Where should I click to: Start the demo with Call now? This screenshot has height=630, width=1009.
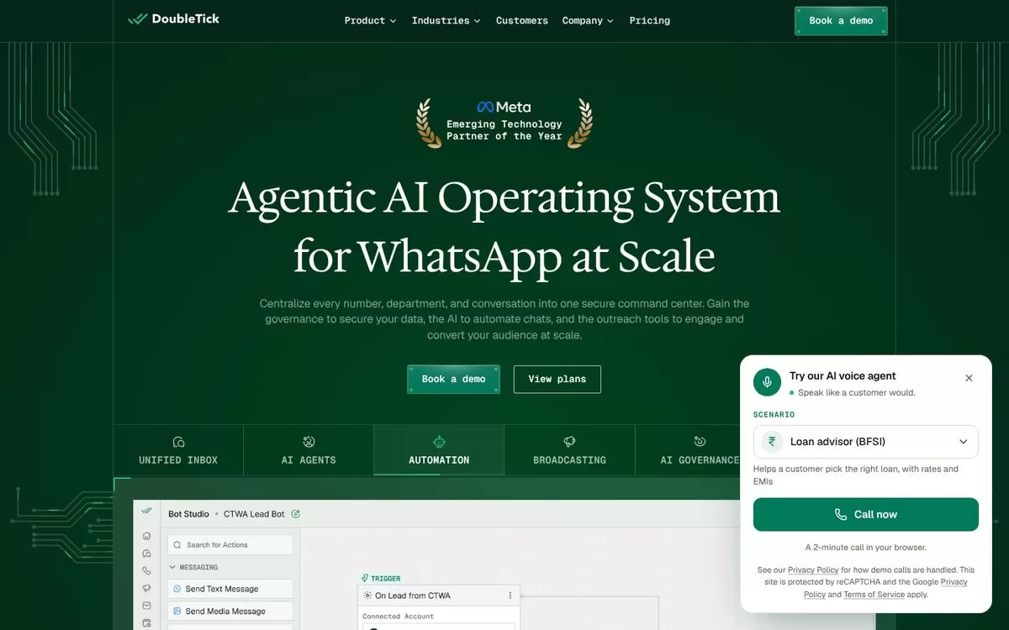click(x=866, y=515)
